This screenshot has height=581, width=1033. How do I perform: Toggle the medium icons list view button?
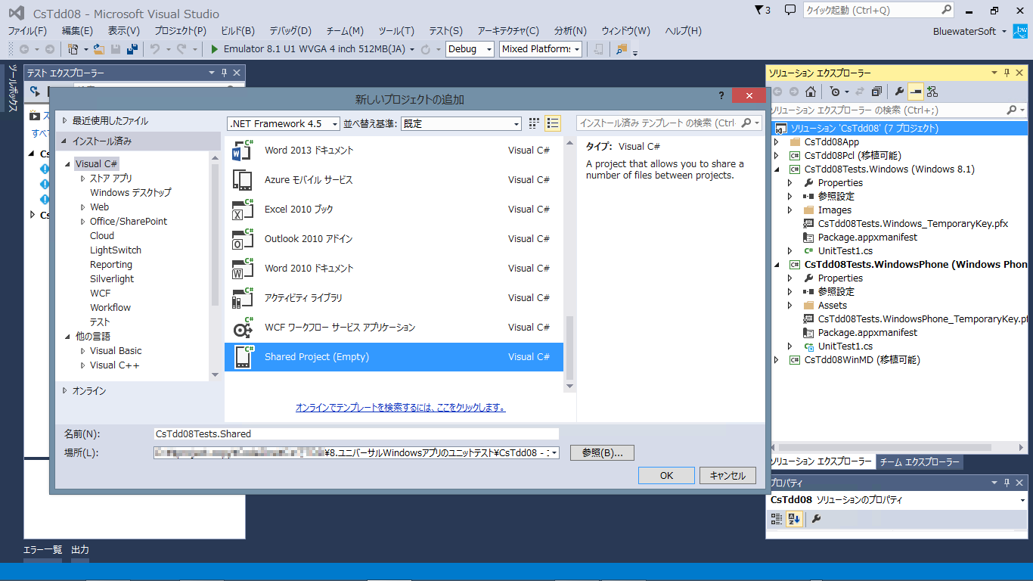tap(553, 123)
